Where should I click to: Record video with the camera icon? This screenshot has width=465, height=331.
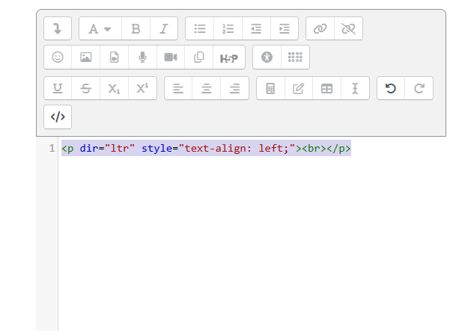171,57
